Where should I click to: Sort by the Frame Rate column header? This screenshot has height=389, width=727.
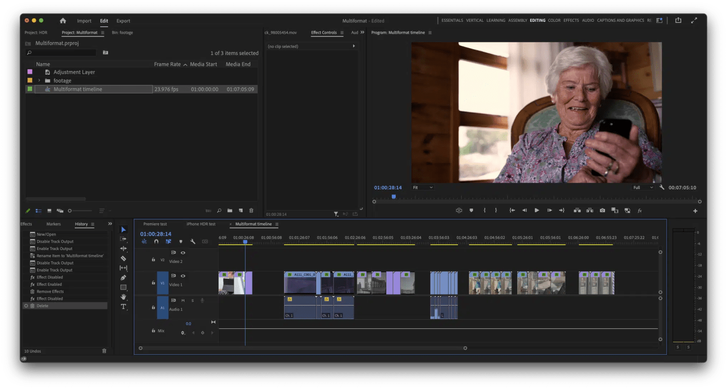pyautogui.click(x=167, y=64)
